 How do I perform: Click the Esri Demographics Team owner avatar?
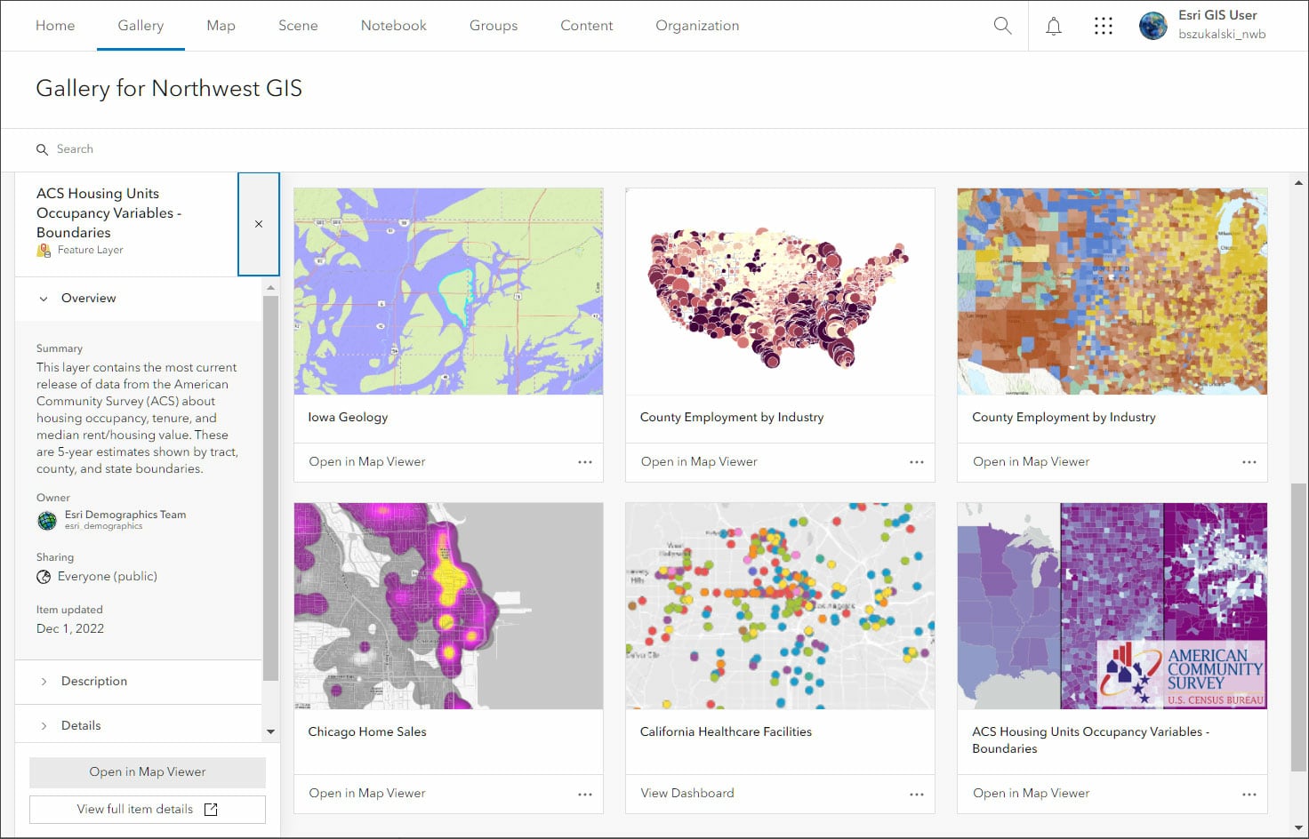point(47,521)
